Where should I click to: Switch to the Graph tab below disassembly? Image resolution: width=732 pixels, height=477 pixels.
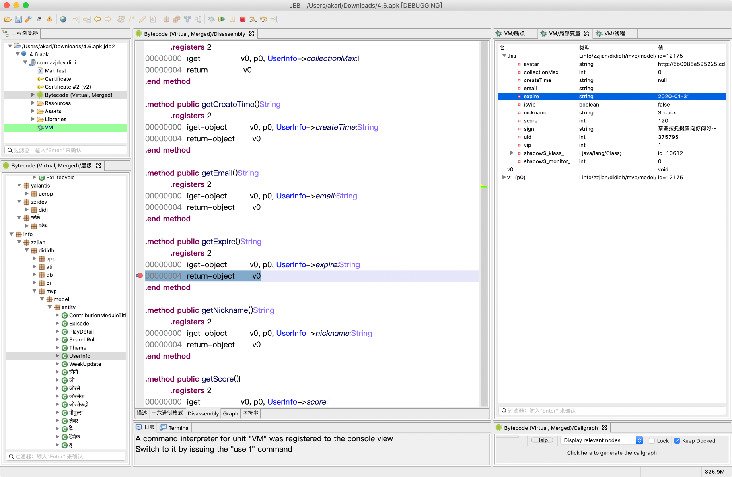point(230,413)
